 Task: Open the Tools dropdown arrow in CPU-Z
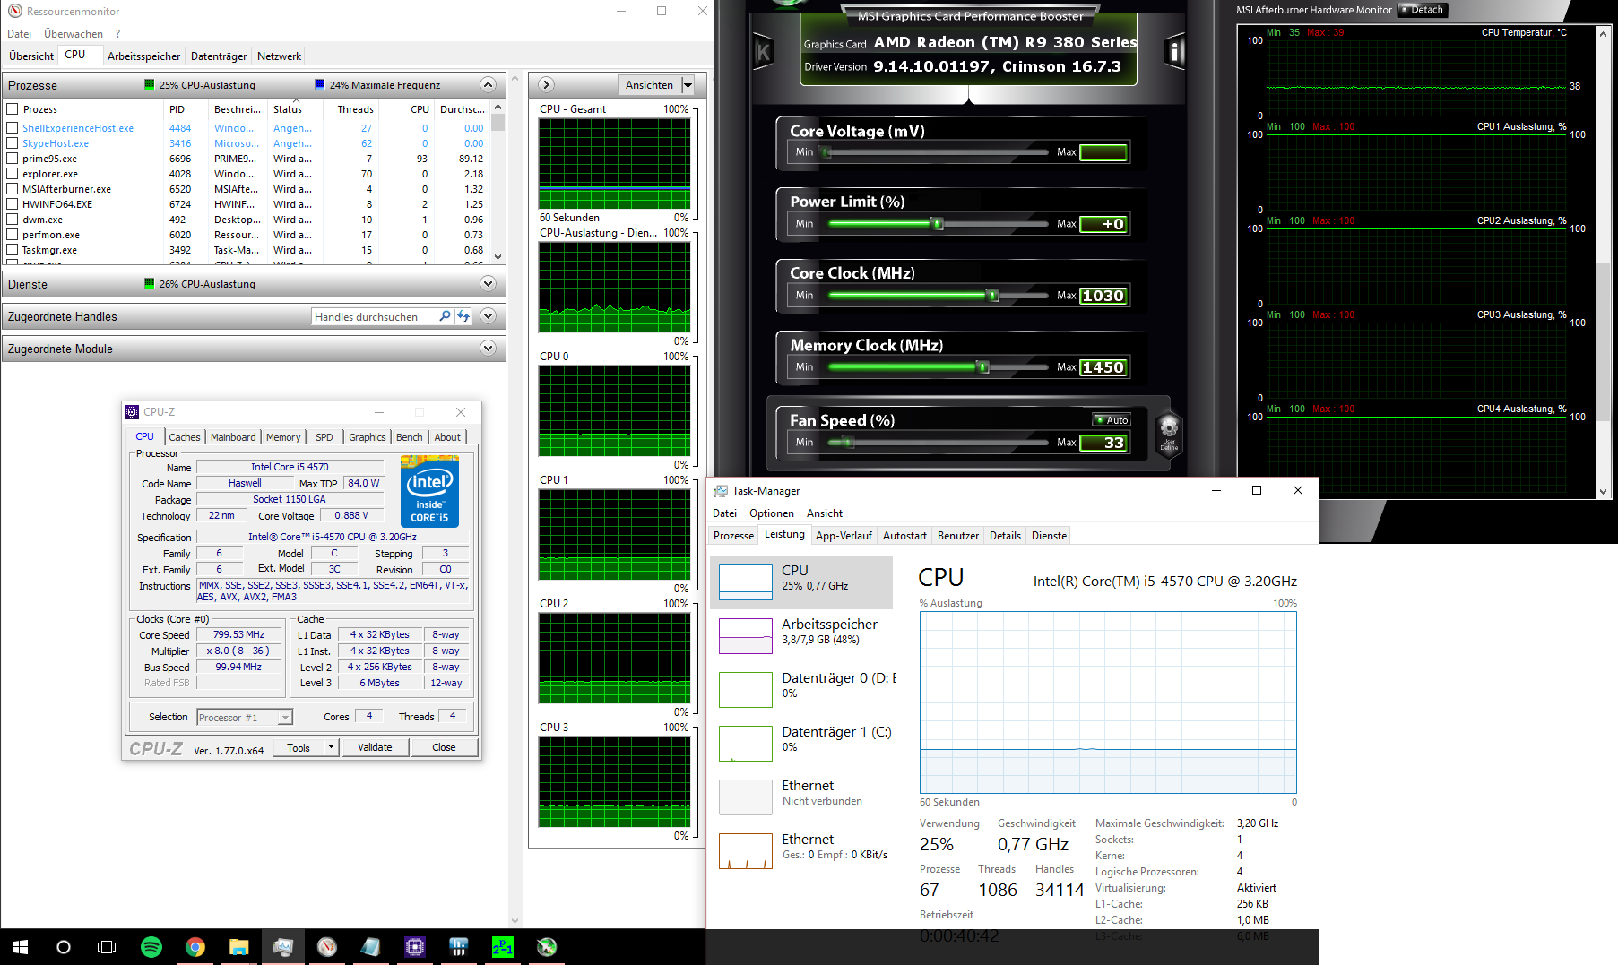331,747
